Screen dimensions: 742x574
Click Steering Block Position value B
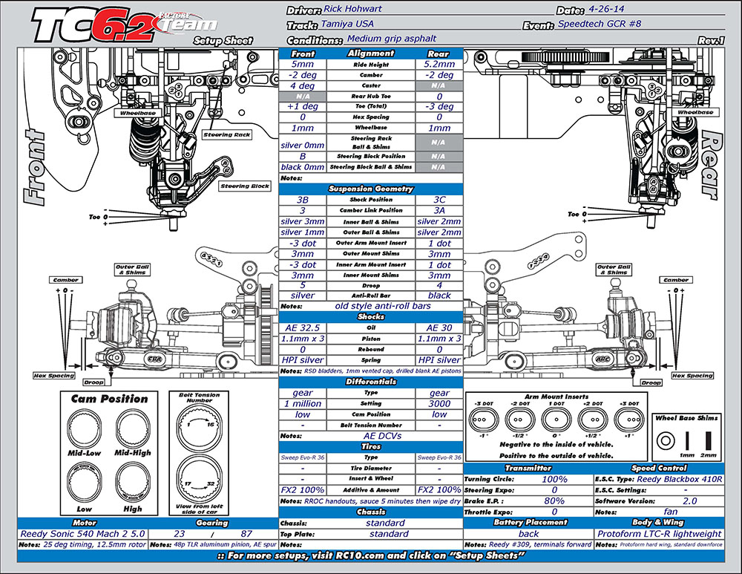[x=303, y=156]
